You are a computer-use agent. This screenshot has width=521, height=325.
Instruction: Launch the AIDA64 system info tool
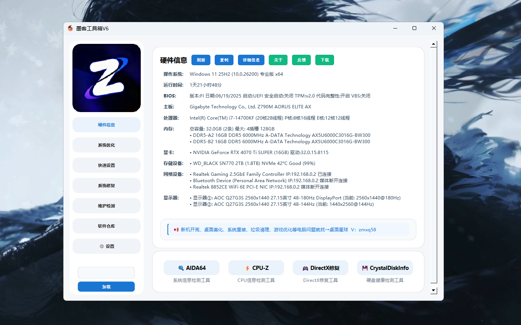point(191,268)
